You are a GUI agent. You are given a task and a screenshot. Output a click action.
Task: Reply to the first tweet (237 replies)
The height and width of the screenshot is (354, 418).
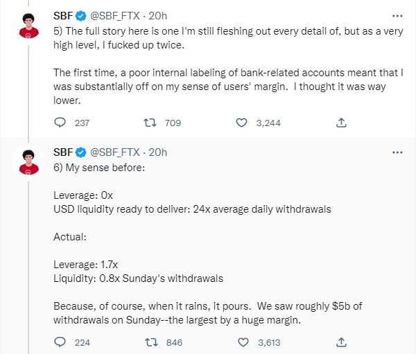click(x=60, y=123)
